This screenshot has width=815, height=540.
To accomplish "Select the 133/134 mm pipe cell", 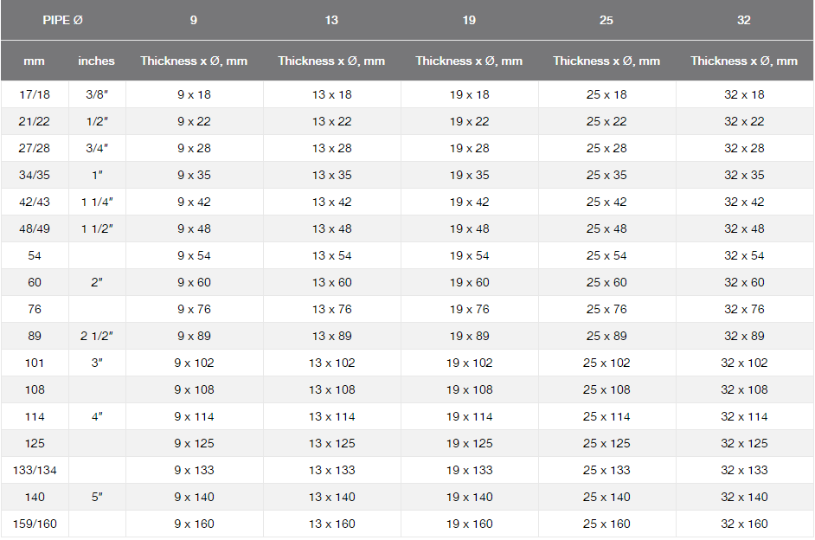I will click(35, 470).
